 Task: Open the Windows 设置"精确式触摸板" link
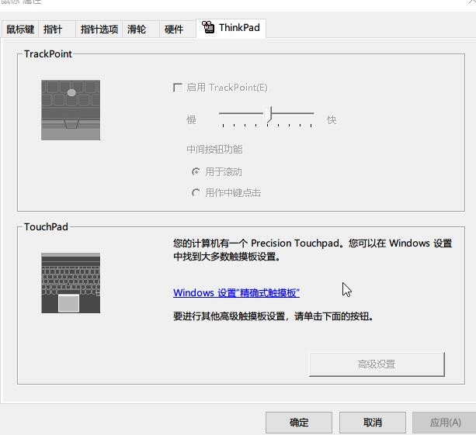coord(236,293)
